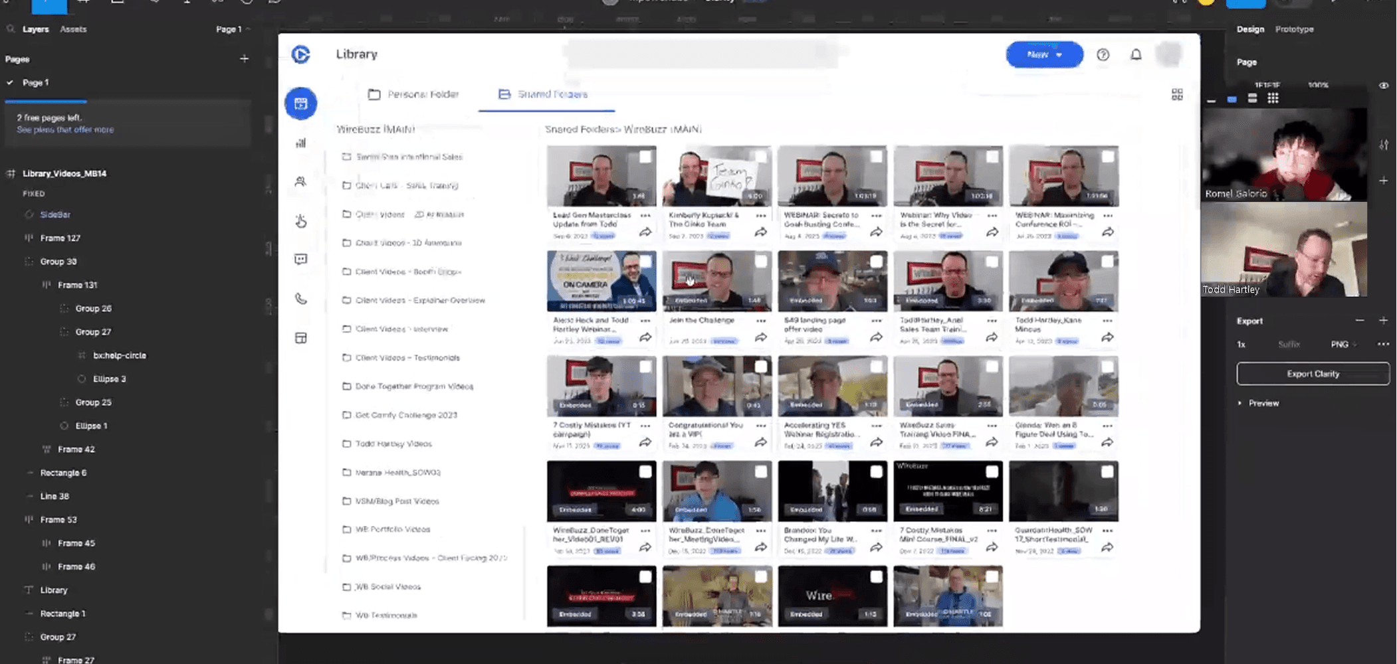
Task: Add a new page with the Pages plus icon
Action: [x=245, y=59]
